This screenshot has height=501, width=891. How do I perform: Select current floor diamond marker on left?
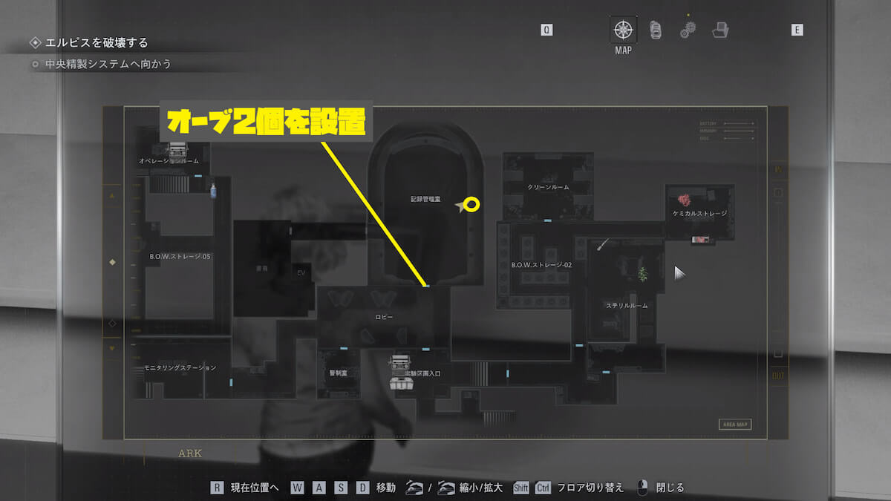click(112, 262)
